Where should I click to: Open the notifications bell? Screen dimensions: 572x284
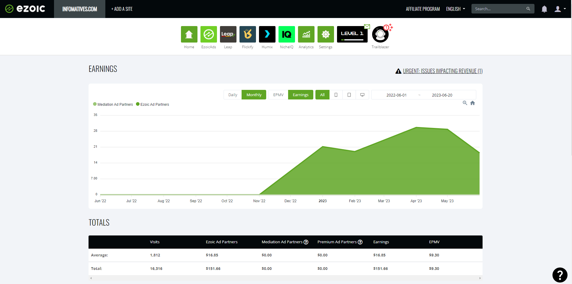[x=544, y=9]
